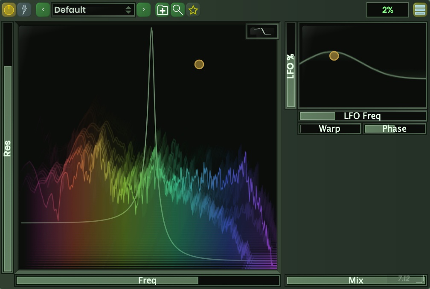Click the orange LFO curve node
430x289 pixels.
(334, 56)
